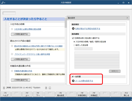Click the 提出項目 section header
132x101 pixels.
(x=98, y=25)
